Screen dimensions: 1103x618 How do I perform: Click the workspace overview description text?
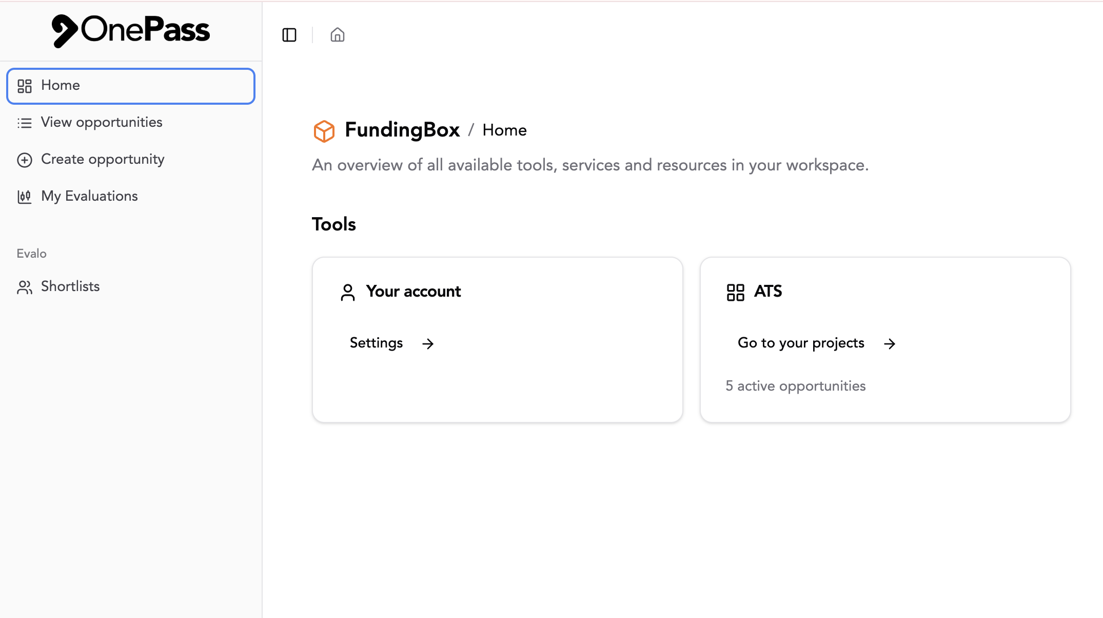click(590, 165)
